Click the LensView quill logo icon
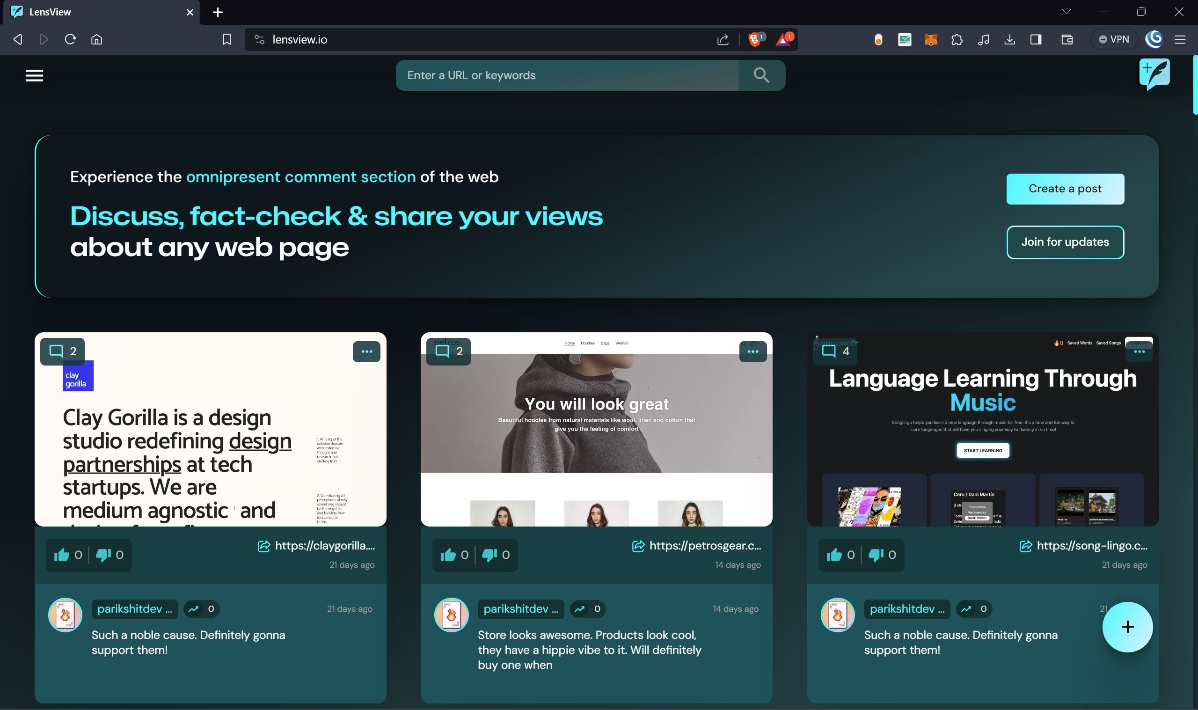This screenshot has height=710, width=1198. [1154, 74]
